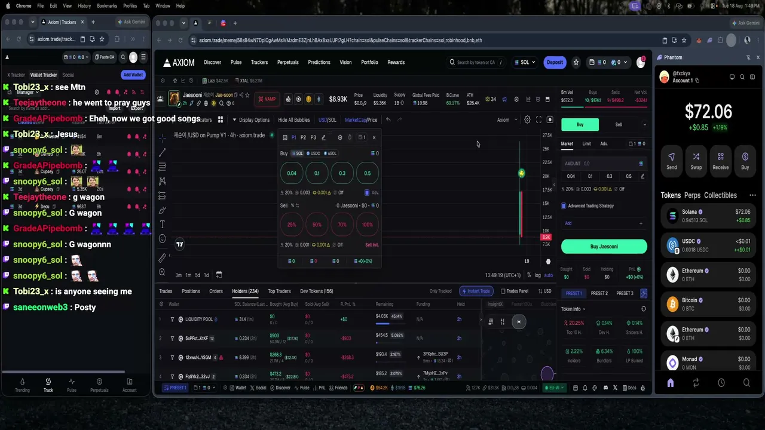Screen dimensions: 765x430
Task: Click the Buy Jaesooni button
Action: click(x=604, y=246)
